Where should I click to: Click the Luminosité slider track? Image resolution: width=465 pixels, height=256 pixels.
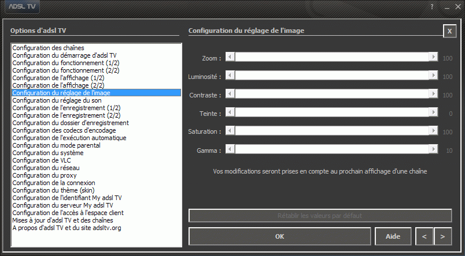(x=332, y=75)
